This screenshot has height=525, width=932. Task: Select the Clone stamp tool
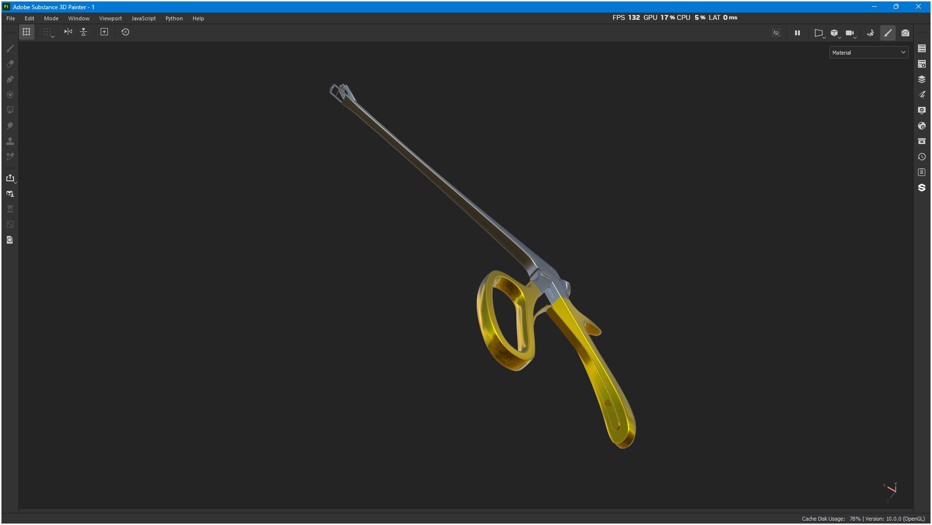(10, 141)
